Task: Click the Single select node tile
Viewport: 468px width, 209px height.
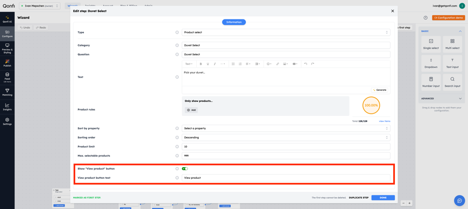Action: 431,44
